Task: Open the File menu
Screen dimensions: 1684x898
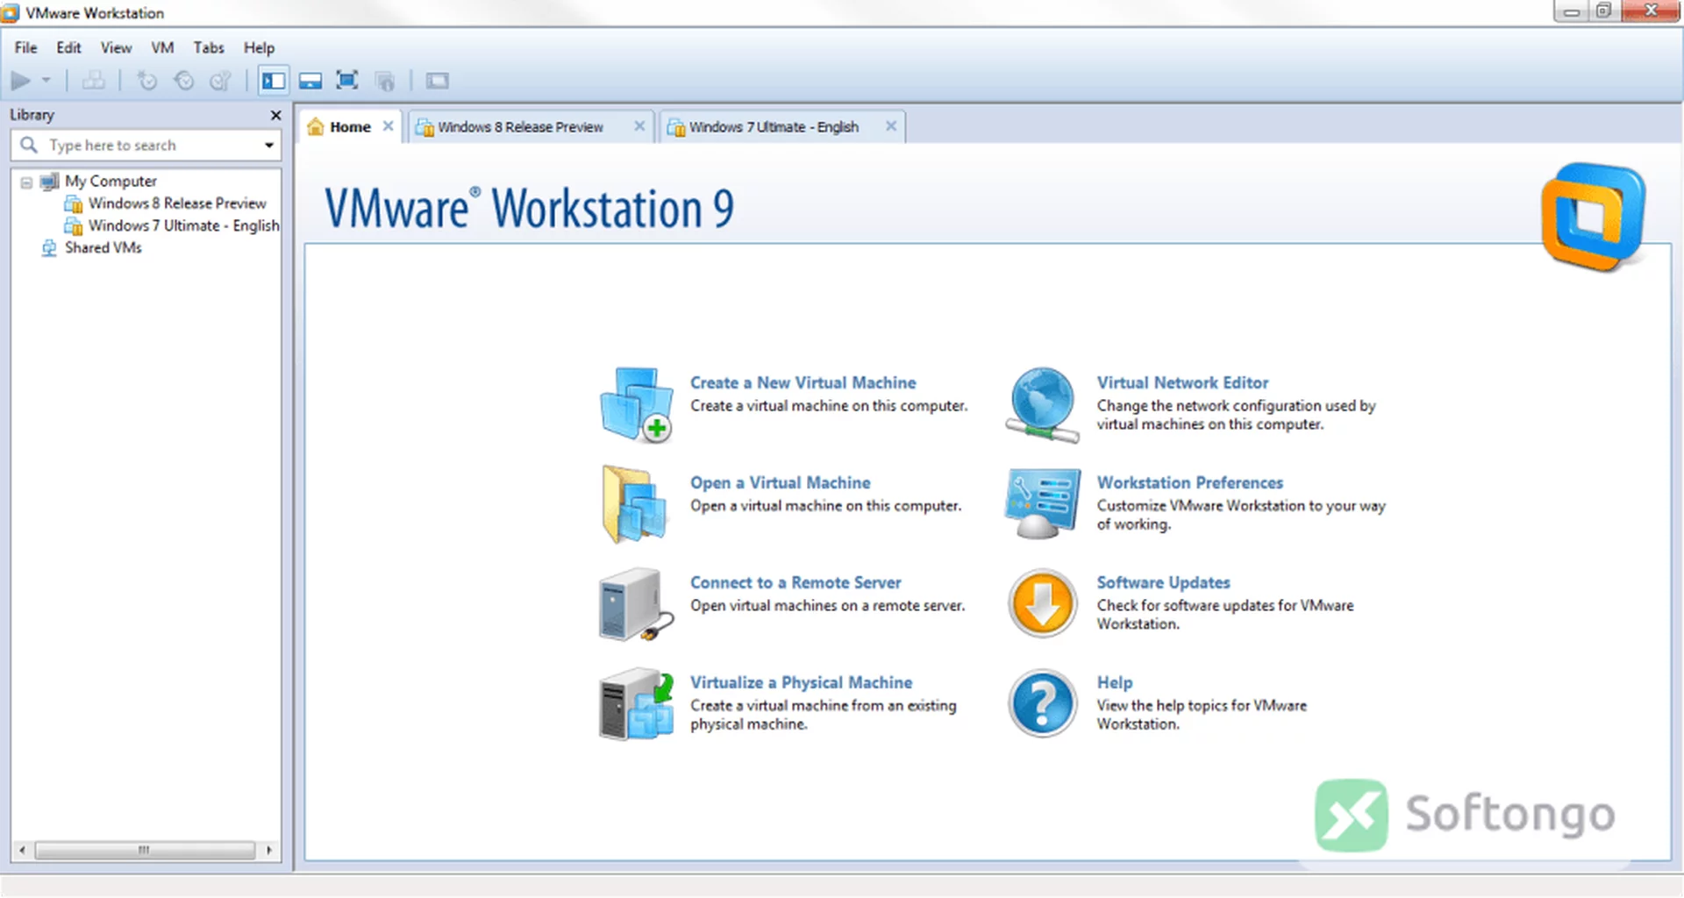Action: point(25,47)
